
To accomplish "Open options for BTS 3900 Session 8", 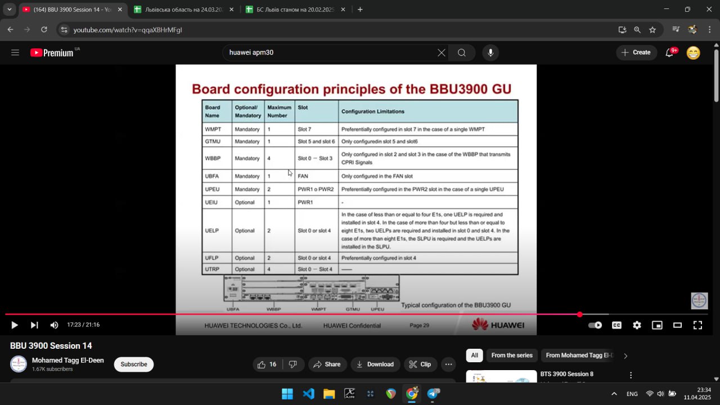I will (631, 375).
